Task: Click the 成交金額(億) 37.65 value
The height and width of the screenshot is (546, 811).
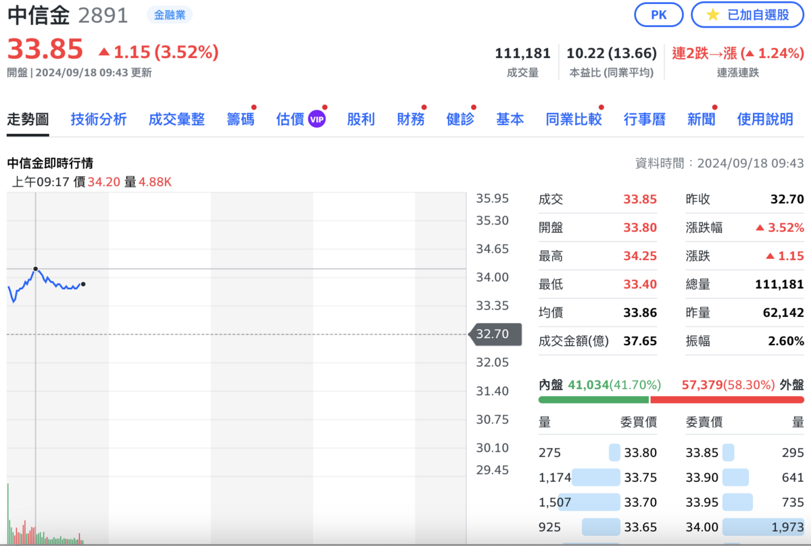Action: point(640,341)
